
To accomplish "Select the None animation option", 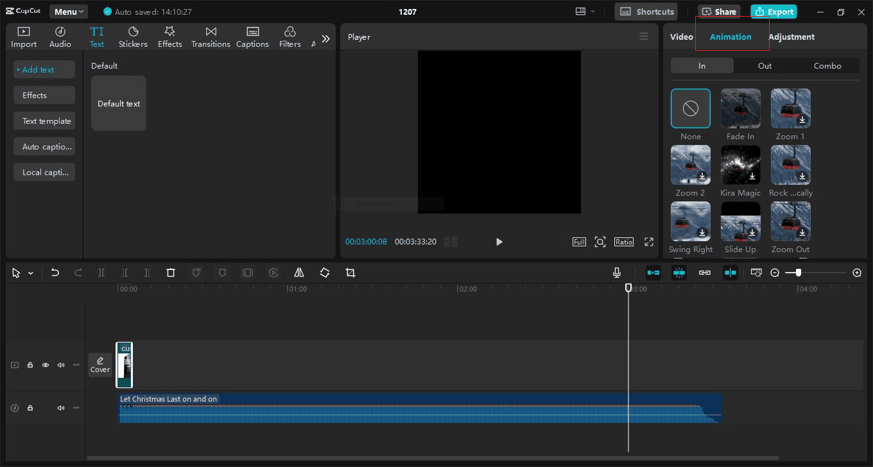I will 691,108.
